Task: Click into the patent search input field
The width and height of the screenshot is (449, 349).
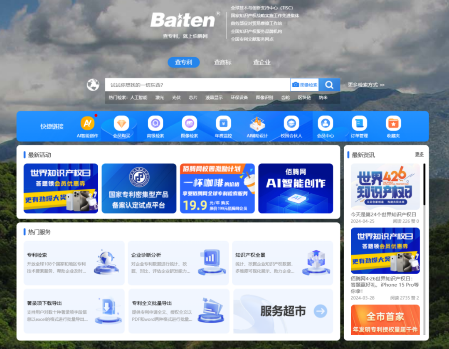Action: tap(197, 85)
